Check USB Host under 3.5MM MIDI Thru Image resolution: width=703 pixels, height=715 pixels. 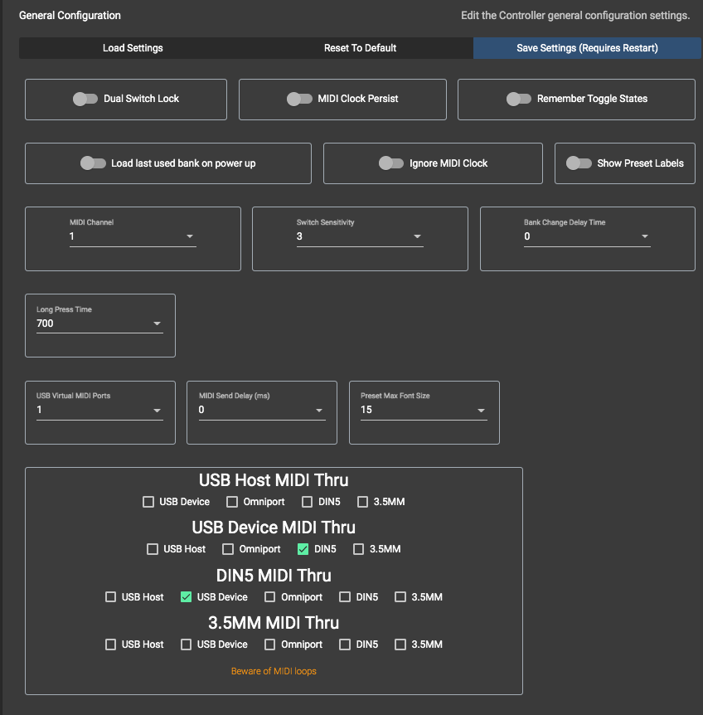[111, 644]
